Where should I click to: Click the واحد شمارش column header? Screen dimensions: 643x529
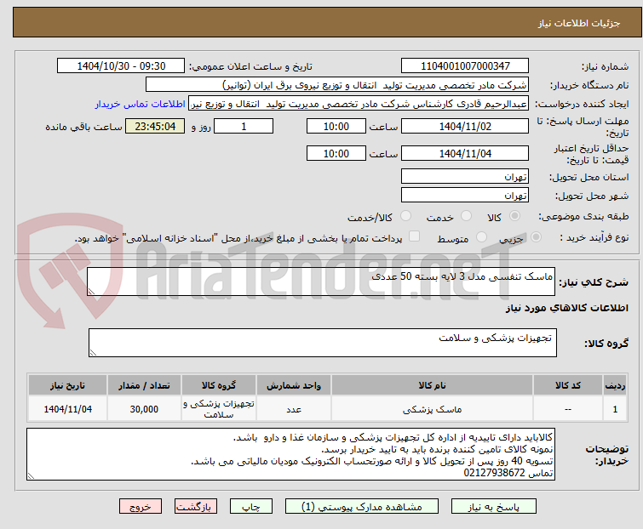[294, 386]
